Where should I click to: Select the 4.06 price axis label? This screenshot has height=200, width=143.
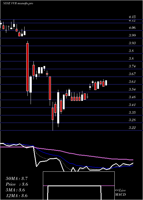(132, 28)
